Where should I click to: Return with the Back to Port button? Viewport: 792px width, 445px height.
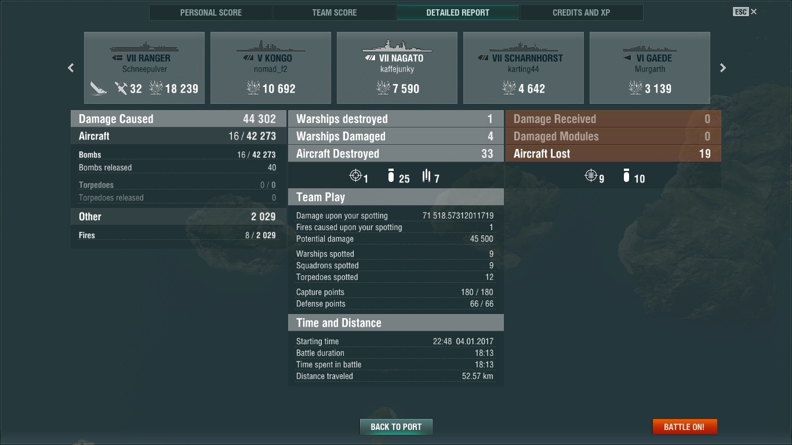coord(396,427)
